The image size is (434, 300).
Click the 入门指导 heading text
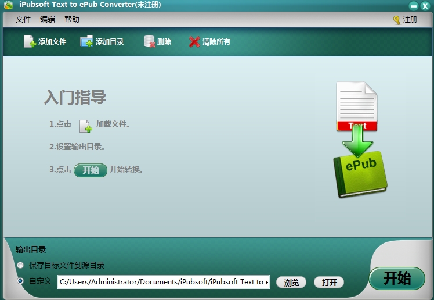75,97
